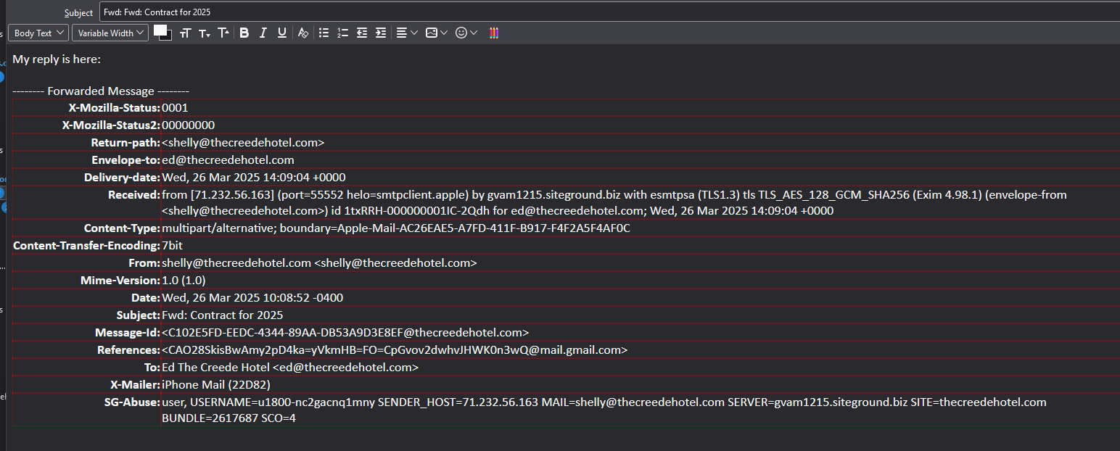The height and width of the screenshot is (451, 1120).
Task: Click the Return-path address shelly@thecreedehotel.com
Action: (243, 143)
